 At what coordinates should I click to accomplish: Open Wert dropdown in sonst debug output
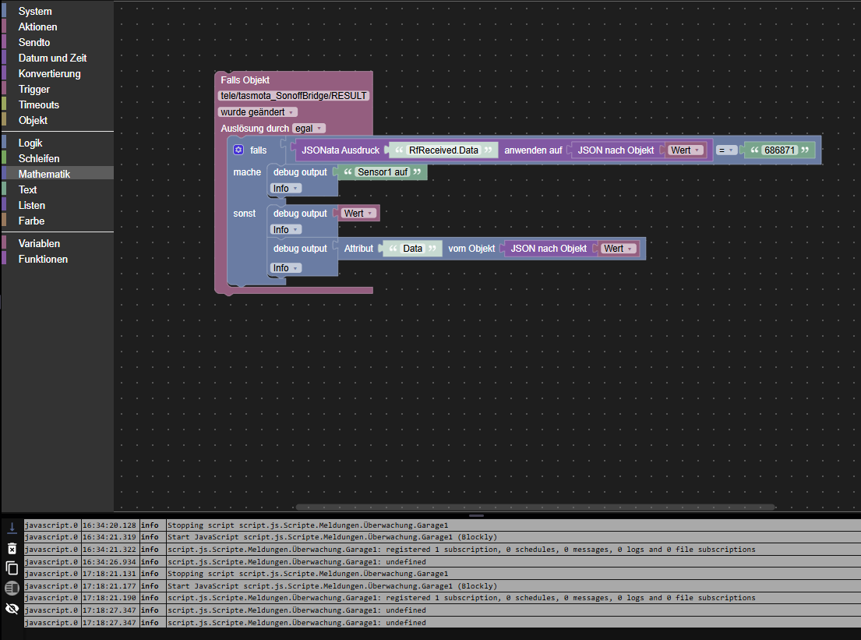coord(358,213)
